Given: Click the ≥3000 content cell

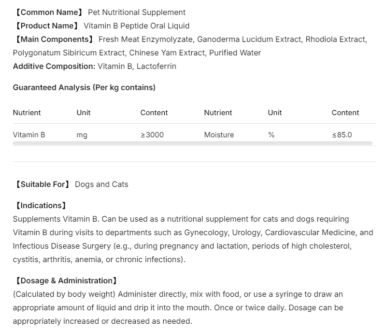Looking at the screenshot, I should click(x=152, y=135).
